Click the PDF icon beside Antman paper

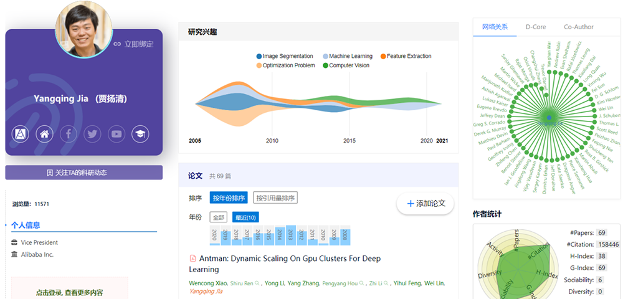point(193,259)
